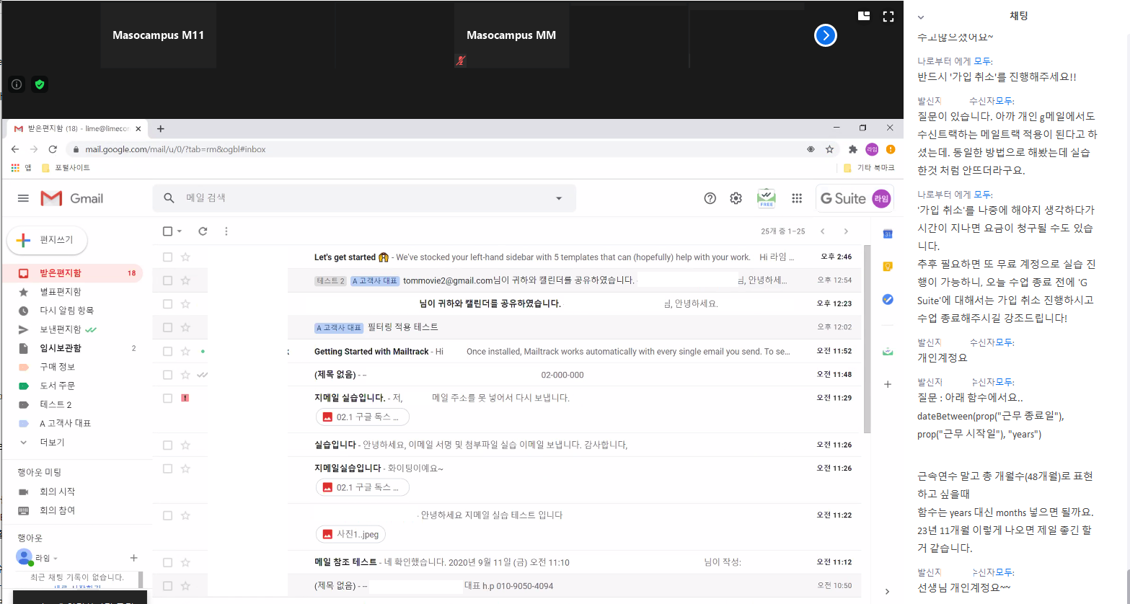Image resolution: width=1130 pixels, height=604 pixels.
Task: Open Gmail settings gear icon
Action: tap(736, 198)
